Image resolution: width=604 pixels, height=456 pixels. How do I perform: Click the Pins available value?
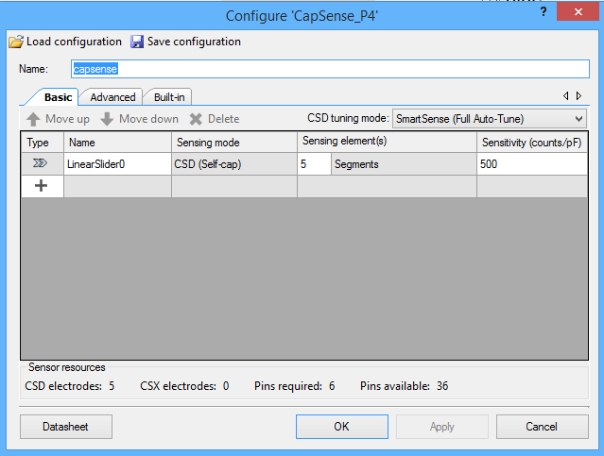[x=442, y=386]
